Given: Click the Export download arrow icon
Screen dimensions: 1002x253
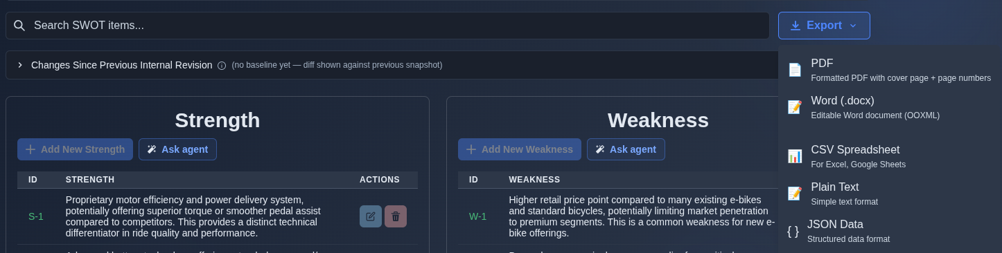Looking at the screenshot, I should click(796, 26).
